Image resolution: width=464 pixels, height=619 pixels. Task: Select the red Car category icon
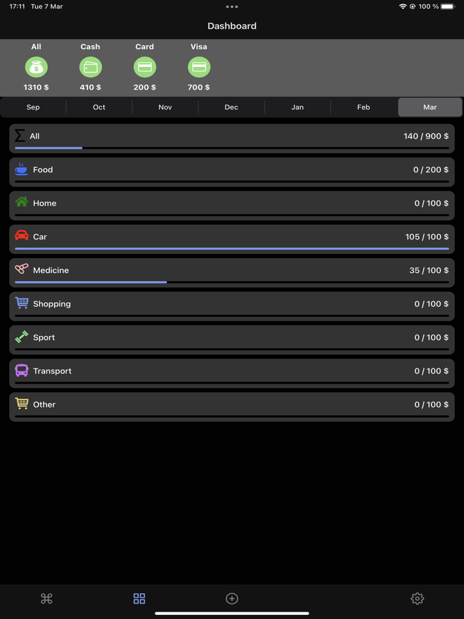(x=22, y=236)
